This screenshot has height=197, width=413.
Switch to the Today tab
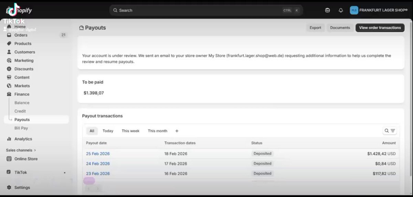pos(108,131)
